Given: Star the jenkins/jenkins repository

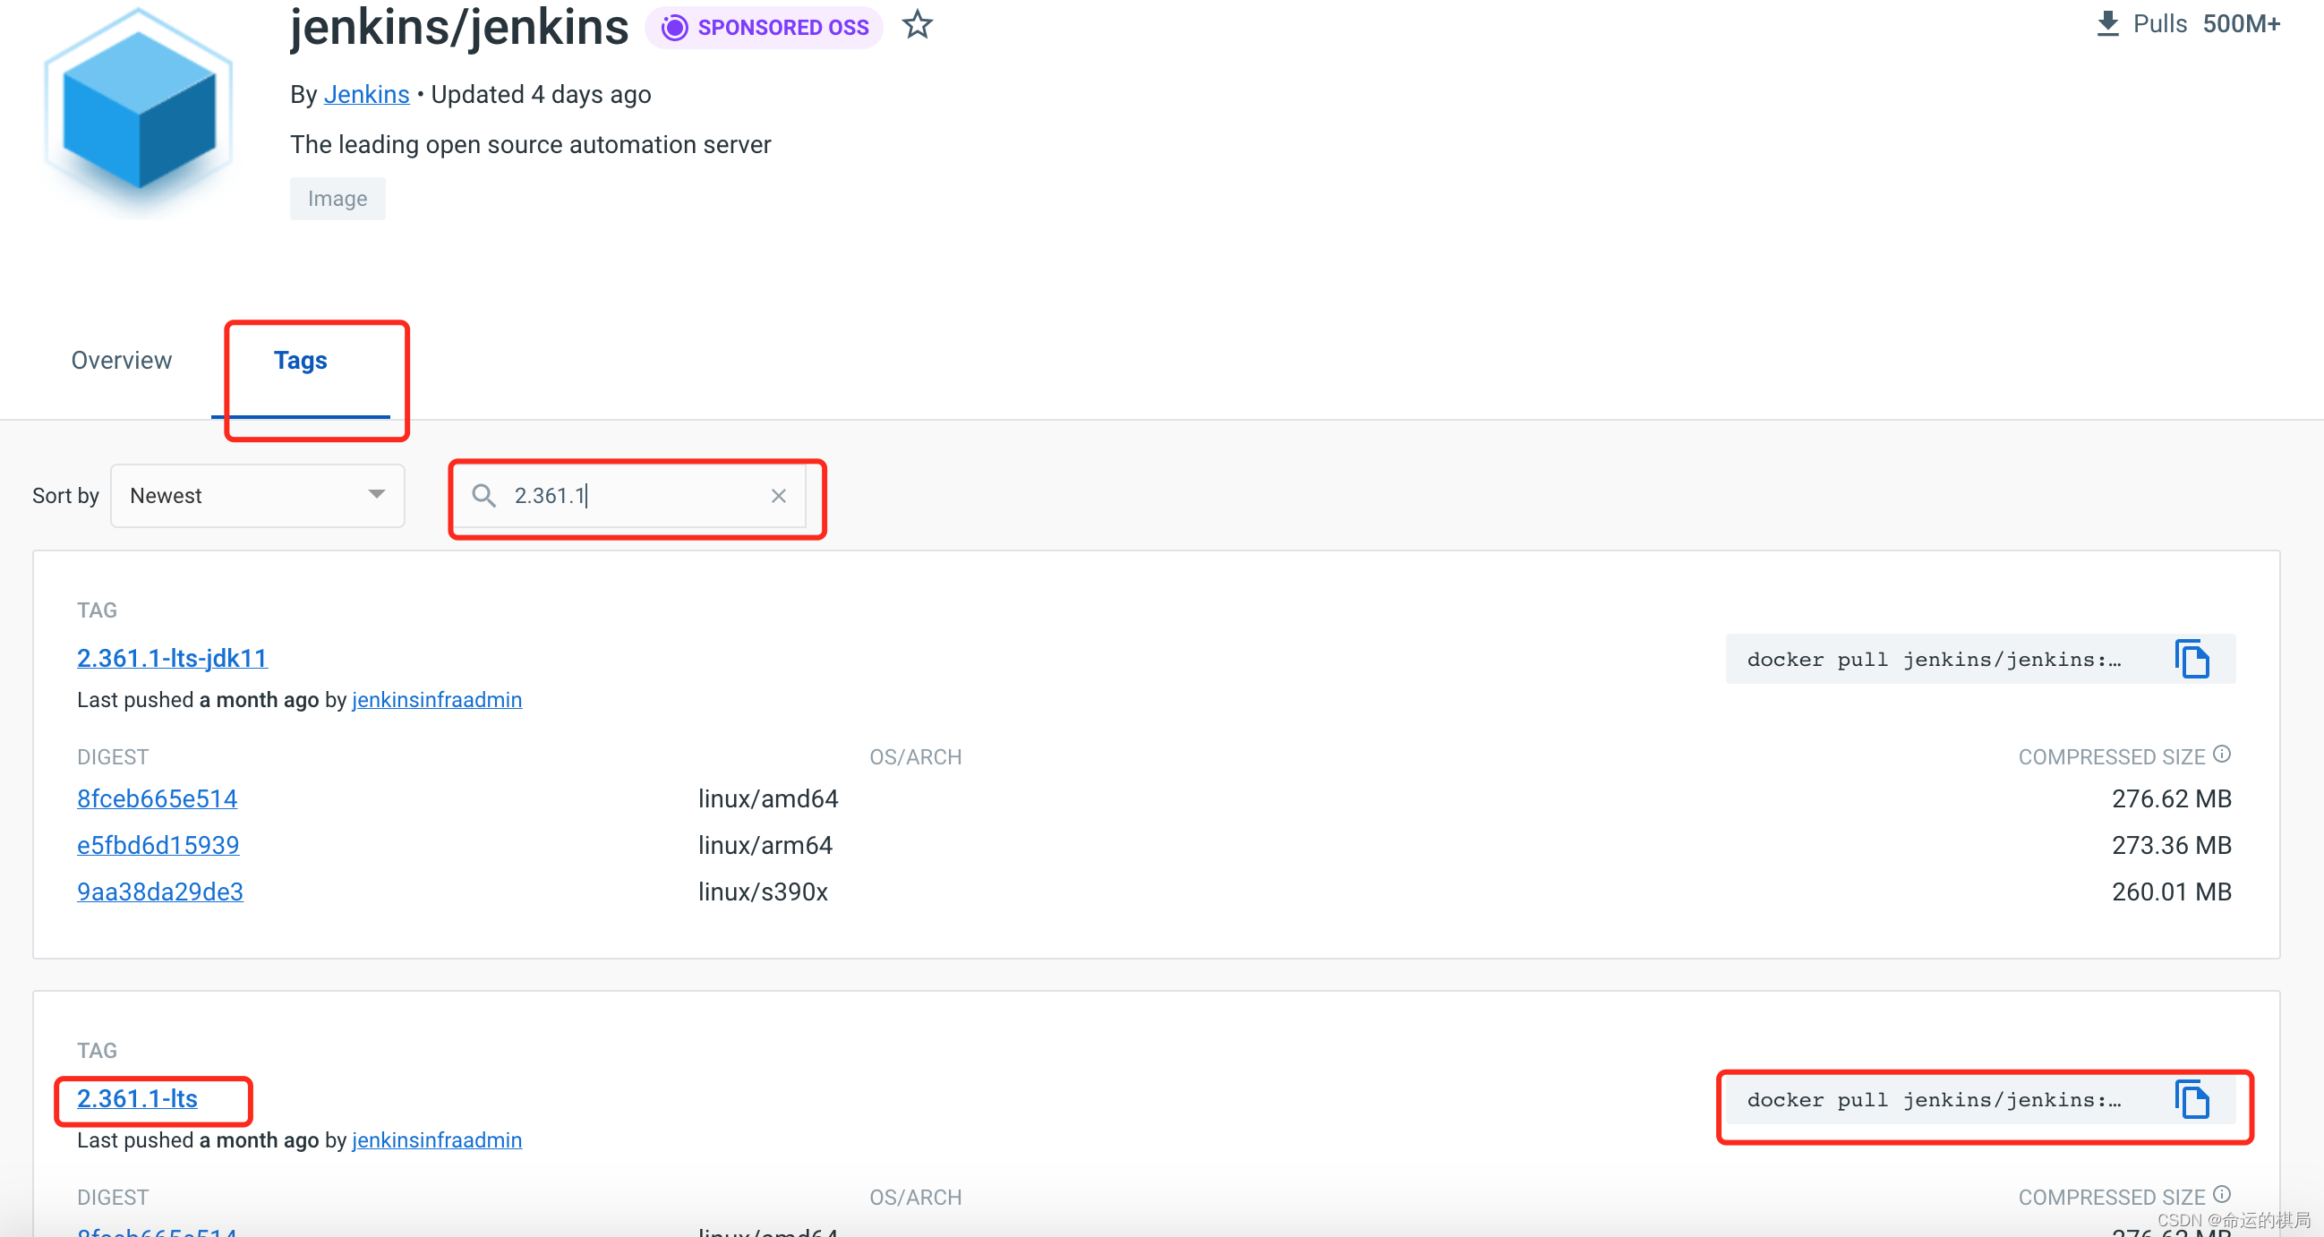Looking at the screenshot, I should click(917, 25).
